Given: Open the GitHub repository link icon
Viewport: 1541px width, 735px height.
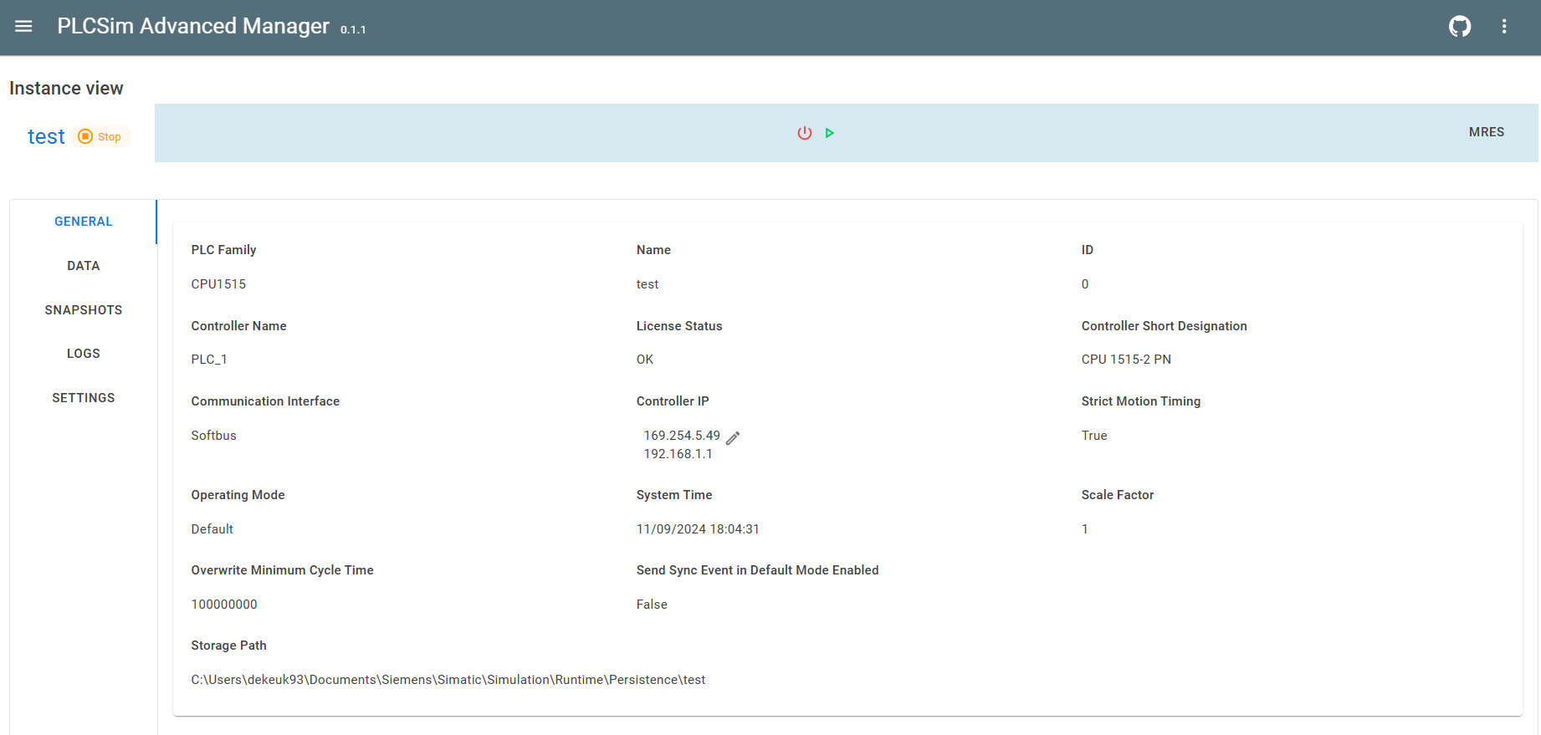Looking at the screenshot, I should [1460, 26].
